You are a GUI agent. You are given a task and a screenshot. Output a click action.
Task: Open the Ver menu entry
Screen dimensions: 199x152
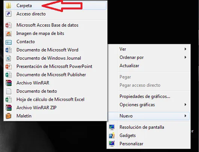click(x=148, y=49)
